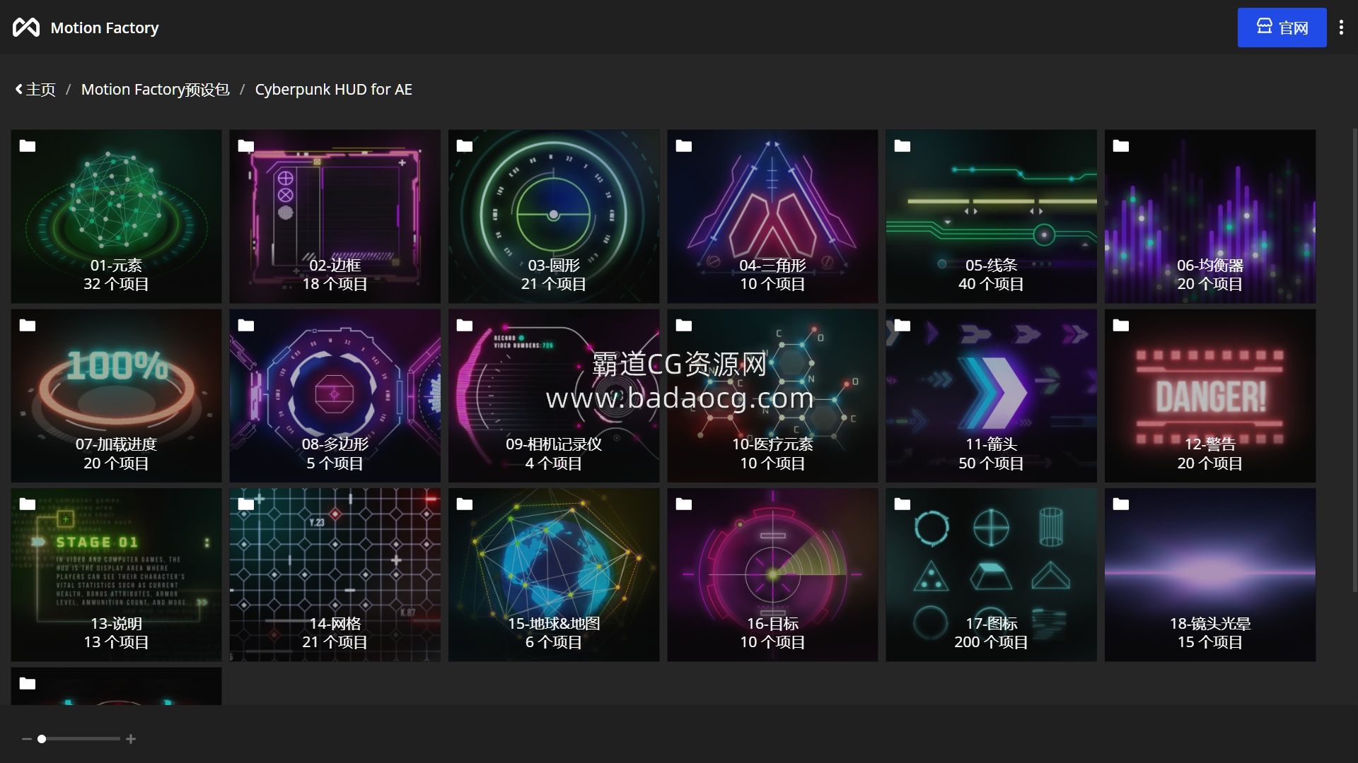Click folder icon on 11-箭头 card
This screenshot has height=763, width=1358.
pos(903,326)
